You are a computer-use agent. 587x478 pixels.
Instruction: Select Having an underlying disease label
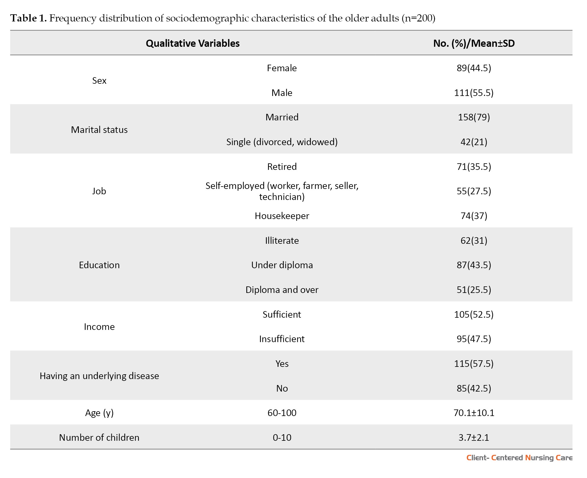(99, 376)
